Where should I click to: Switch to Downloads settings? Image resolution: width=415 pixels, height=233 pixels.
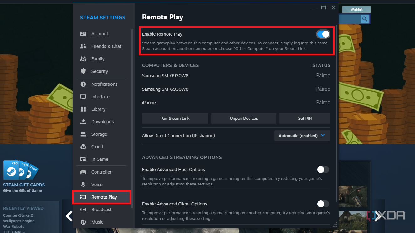click(102, 122)
